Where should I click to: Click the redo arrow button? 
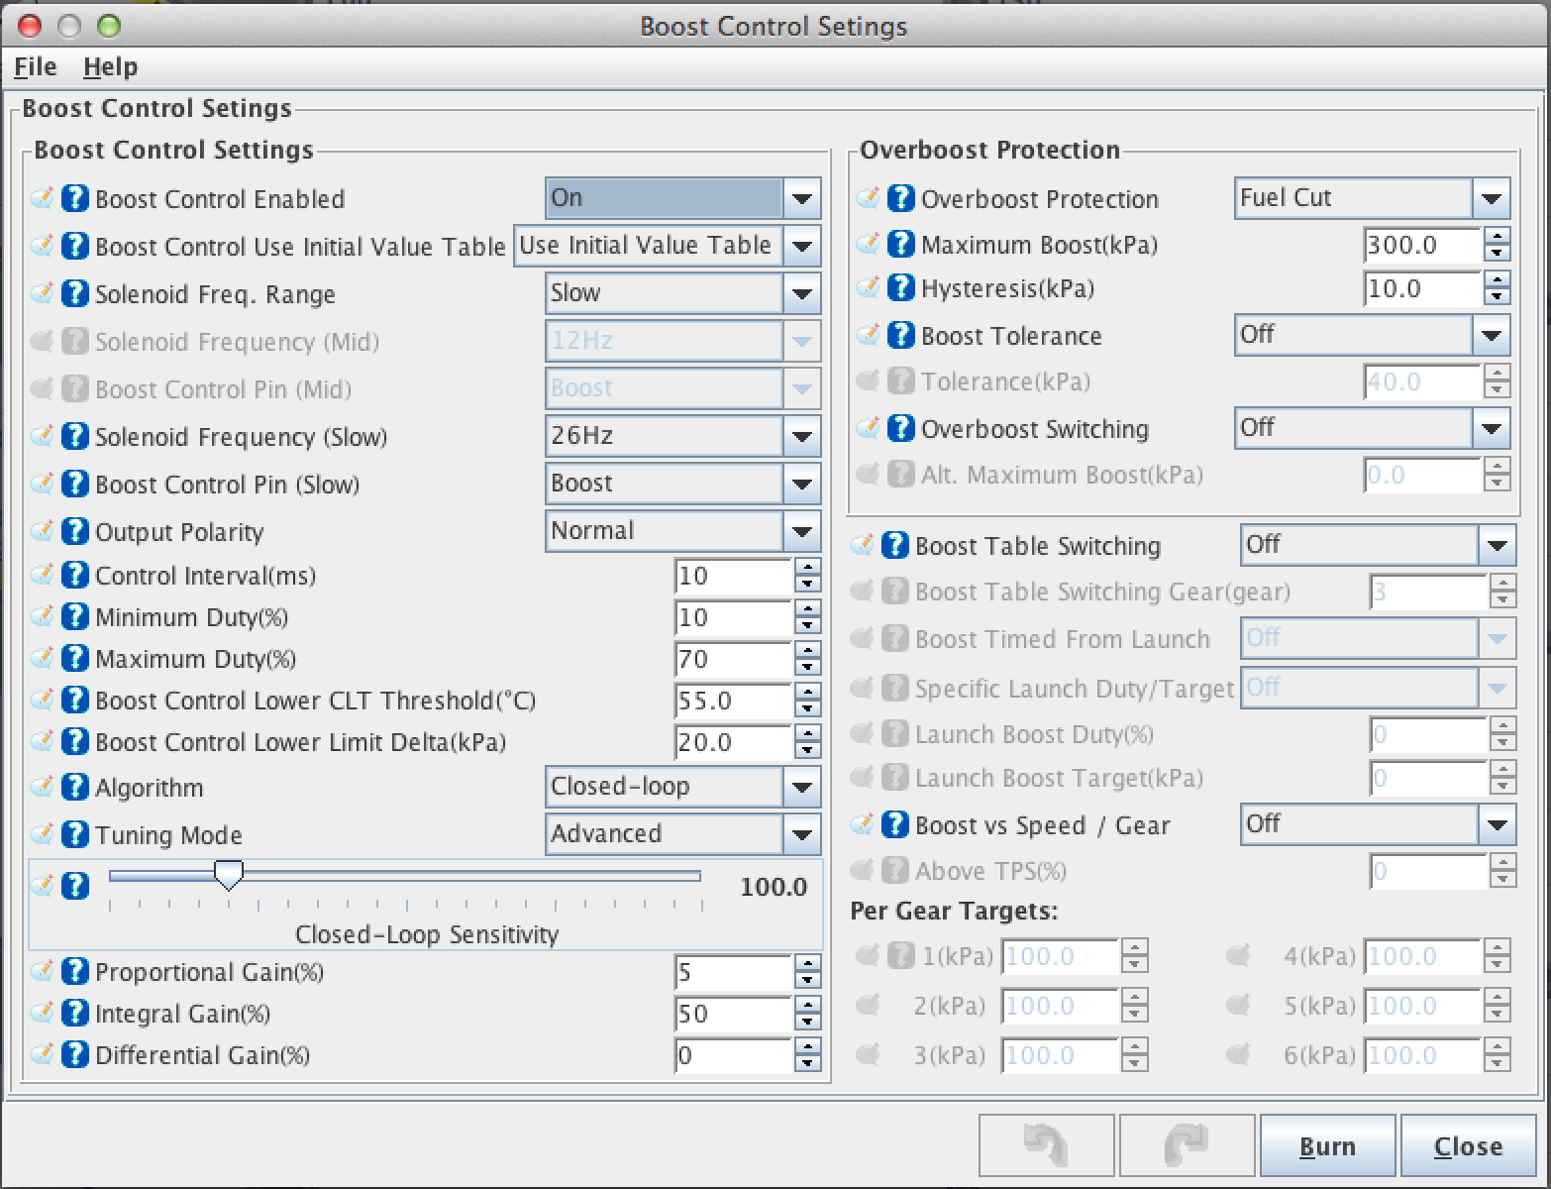tap(1187, 1145)
